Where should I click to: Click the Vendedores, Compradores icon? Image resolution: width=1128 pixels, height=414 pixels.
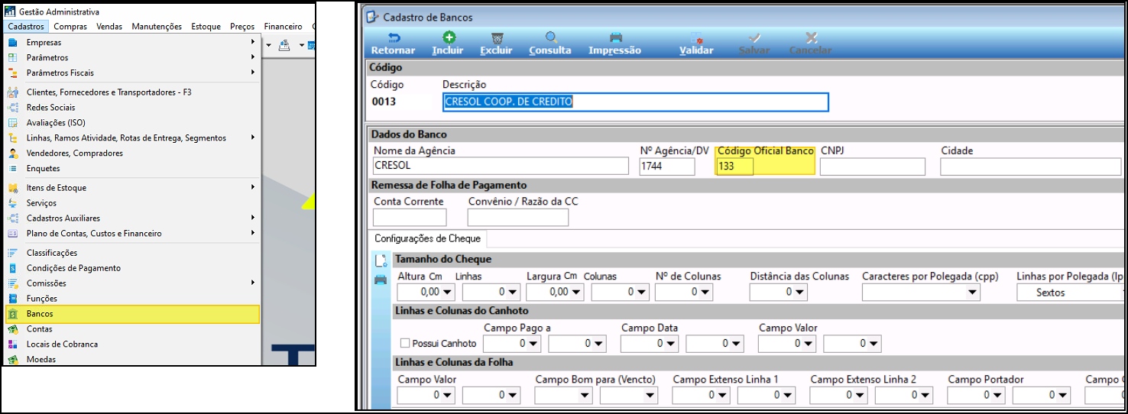click(12, 153)
